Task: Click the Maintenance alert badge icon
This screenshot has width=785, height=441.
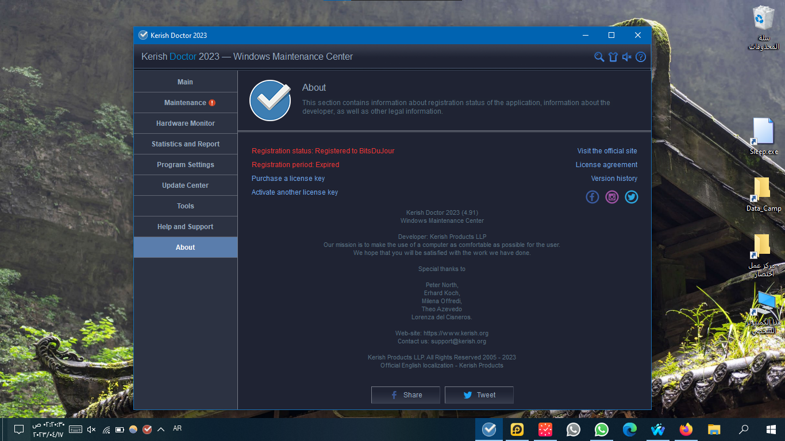Action: 212,103
